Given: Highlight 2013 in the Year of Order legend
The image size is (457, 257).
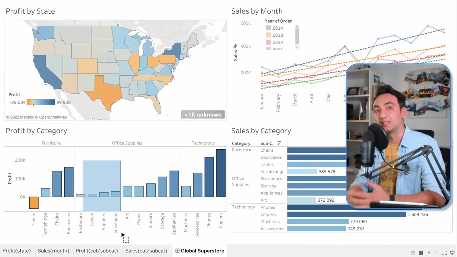Looking at the screenshot, I should [277, 35].
